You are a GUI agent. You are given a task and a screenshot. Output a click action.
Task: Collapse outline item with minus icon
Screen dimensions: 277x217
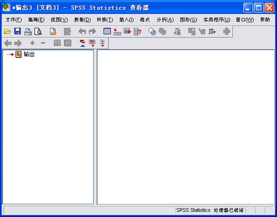click(x=43, y=43)
